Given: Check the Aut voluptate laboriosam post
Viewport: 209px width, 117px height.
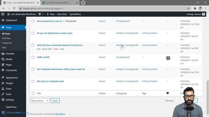Looking at the screenshot, I should (33, 69).
